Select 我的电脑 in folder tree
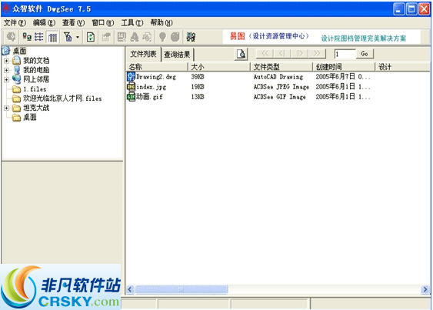This screenshot has height=310, width=433. [x=36, y=70]
